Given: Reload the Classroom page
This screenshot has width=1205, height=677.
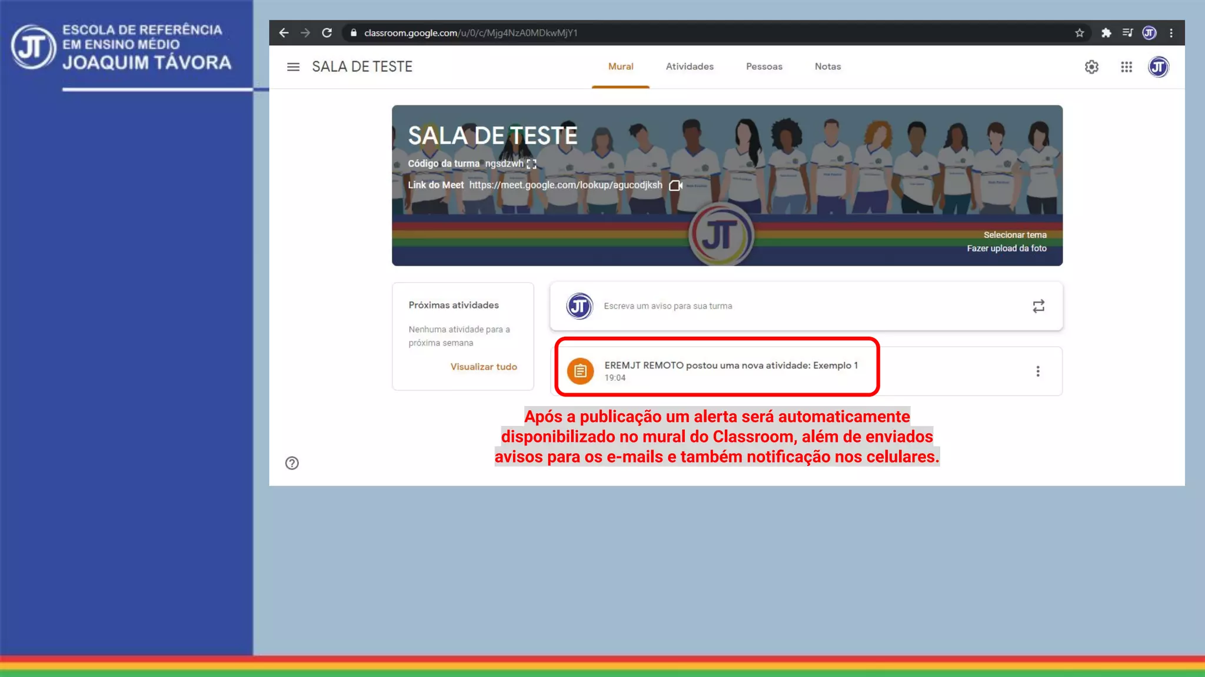Looking at the screenshot, I should tap(327, 33).
